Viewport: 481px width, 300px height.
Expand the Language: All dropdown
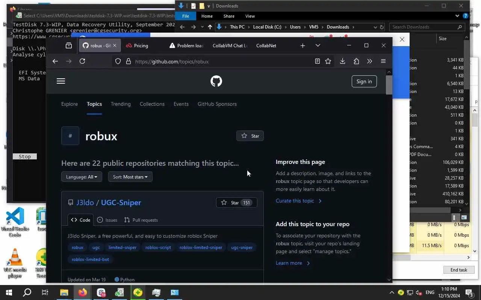82,177
